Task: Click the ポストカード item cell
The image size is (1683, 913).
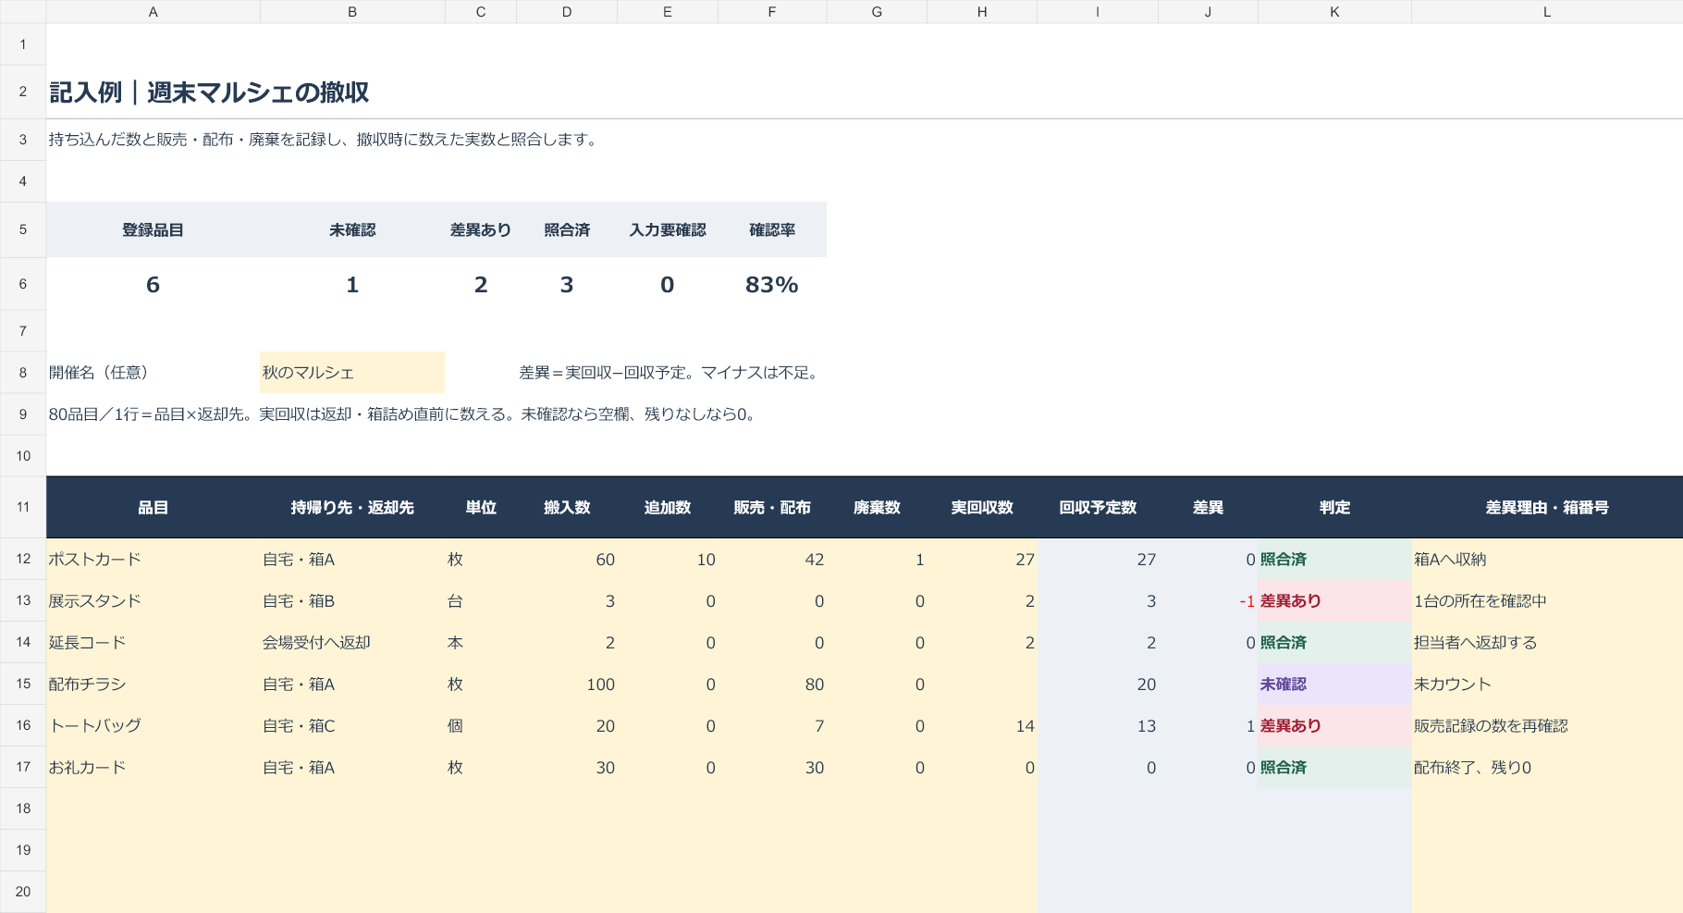Action: tap(154, 560)
